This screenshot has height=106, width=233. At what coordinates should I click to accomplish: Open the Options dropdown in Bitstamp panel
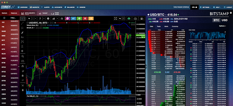point(222,26)
